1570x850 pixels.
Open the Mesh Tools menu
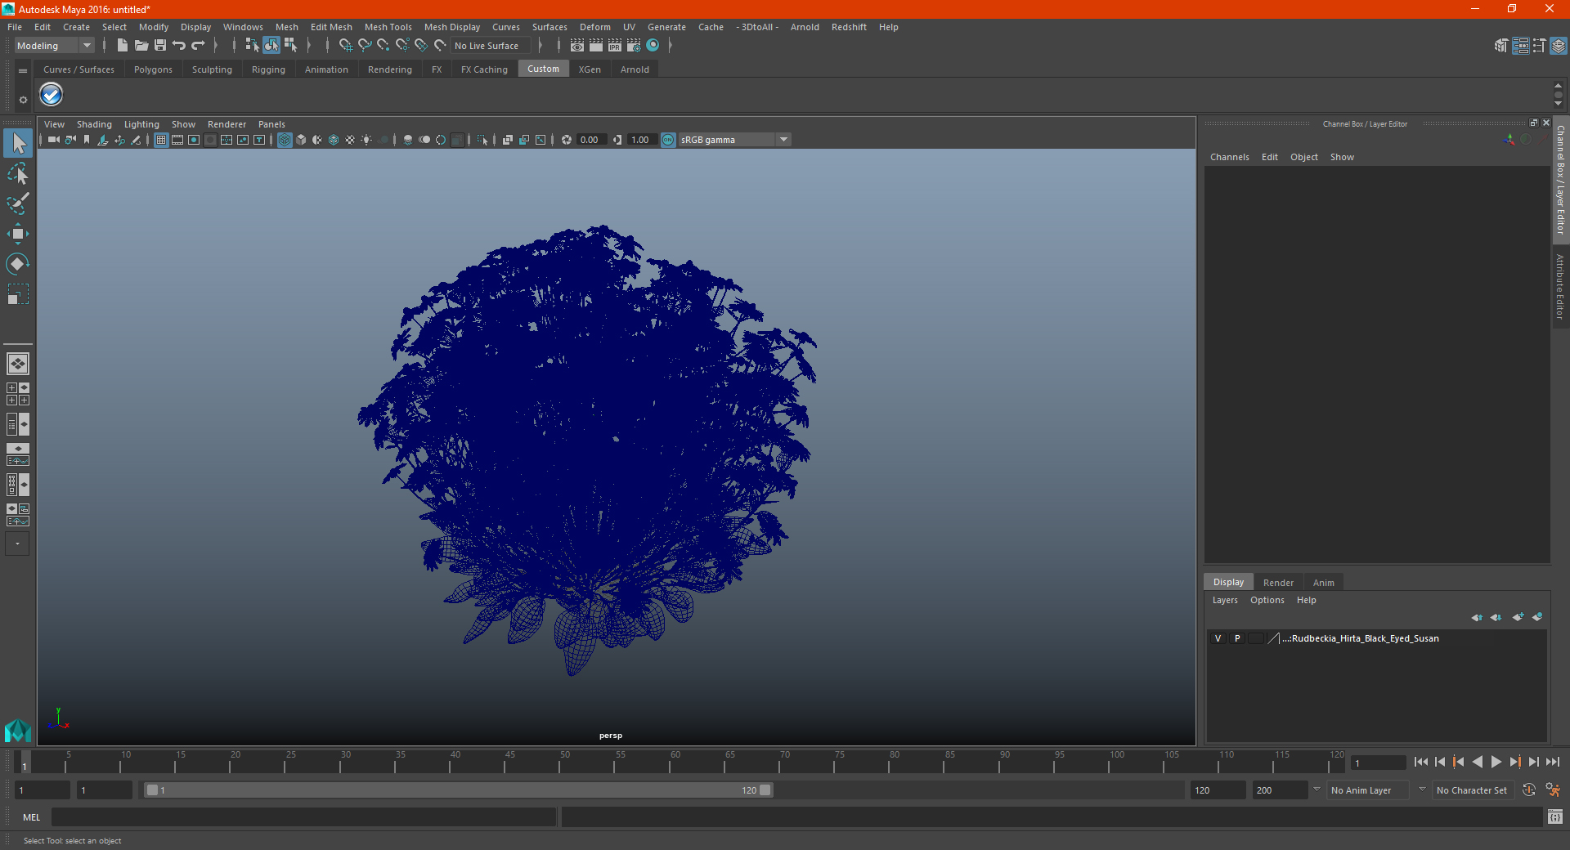(x=388, y=27)
